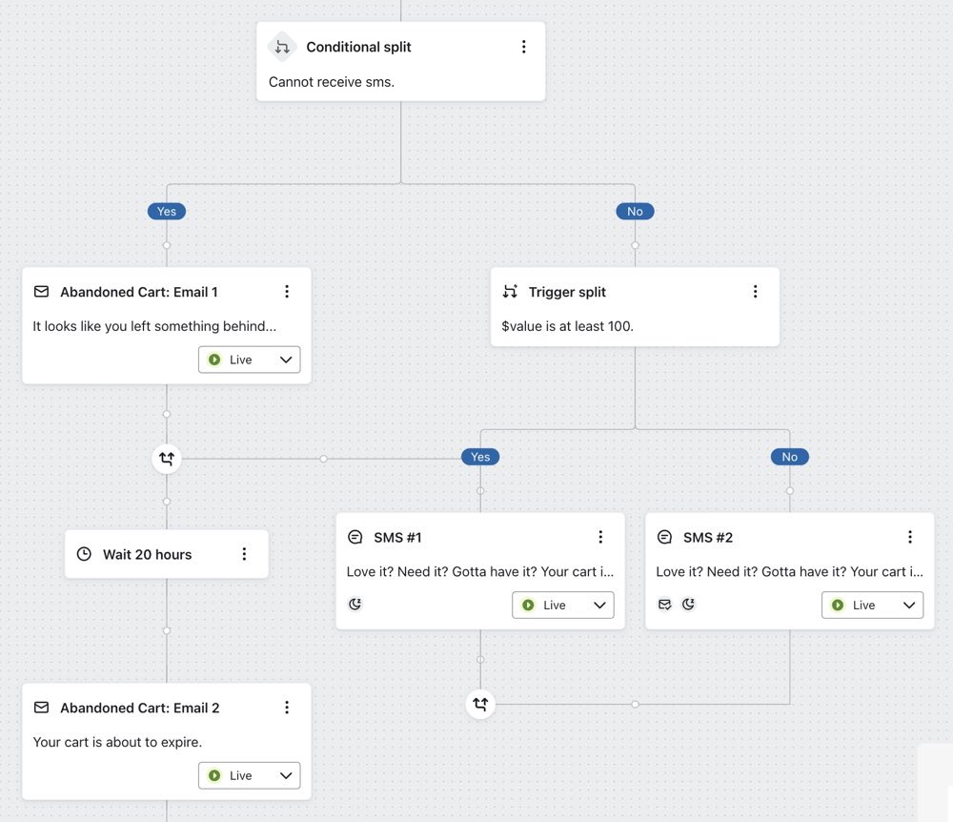Open the Wait 20 hours options menu
Screen dimensions: 953x822
244,554
